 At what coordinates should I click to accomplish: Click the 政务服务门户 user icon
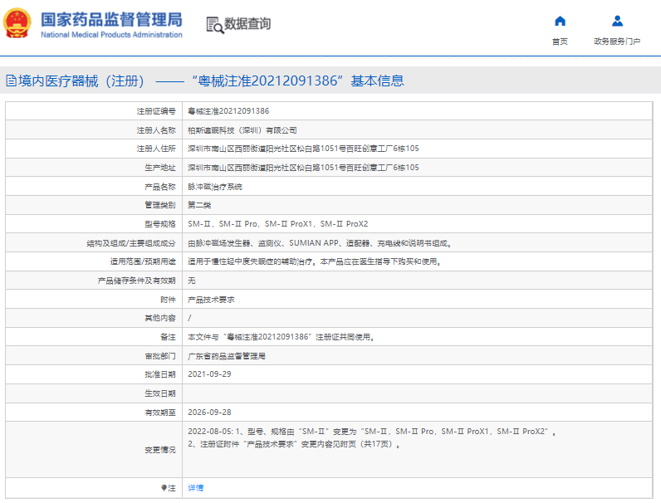(617, 21)
